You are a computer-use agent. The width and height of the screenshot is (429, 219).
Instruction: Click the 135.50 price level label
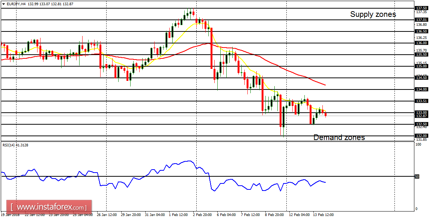tap(421, 54)
